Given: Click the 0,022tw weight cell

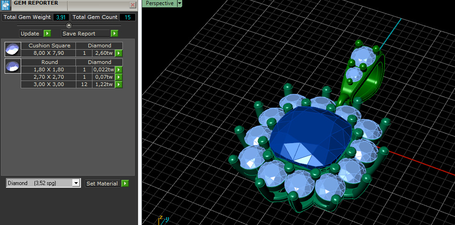Looking at the screenshot, I should (x=104, y=69).
